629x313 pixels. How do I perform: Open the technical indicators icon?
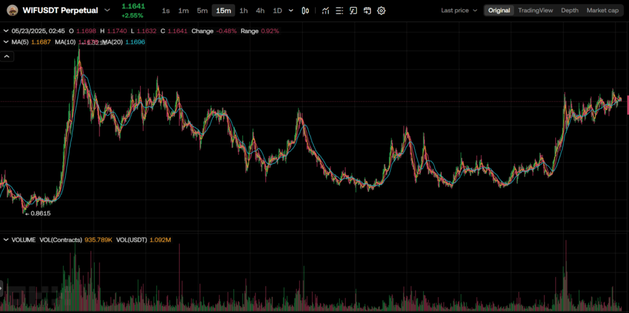coord(326,11)
